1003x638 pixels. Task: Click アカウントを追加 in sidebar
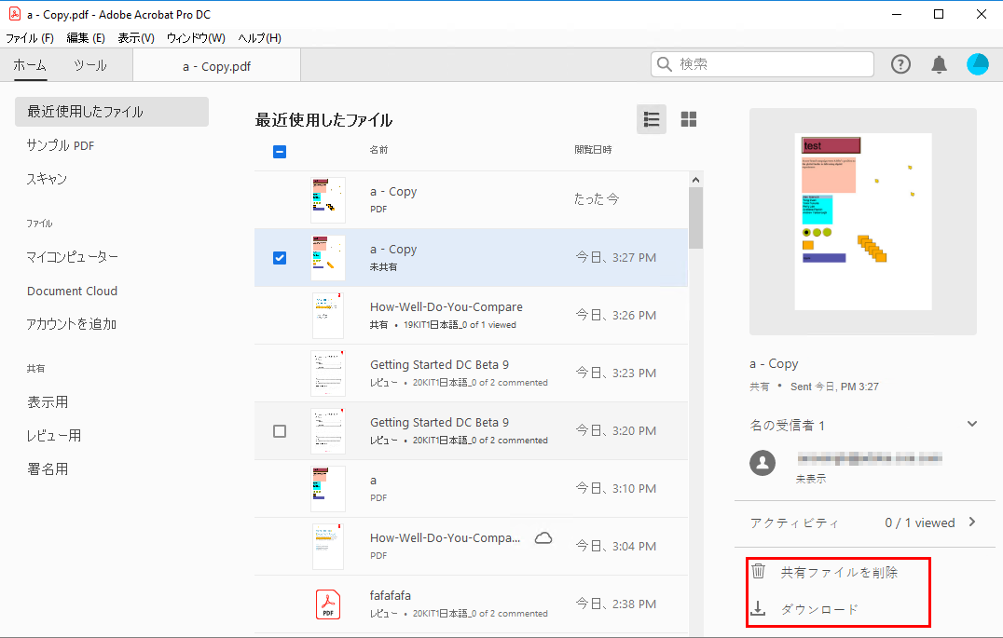point(71,324)
